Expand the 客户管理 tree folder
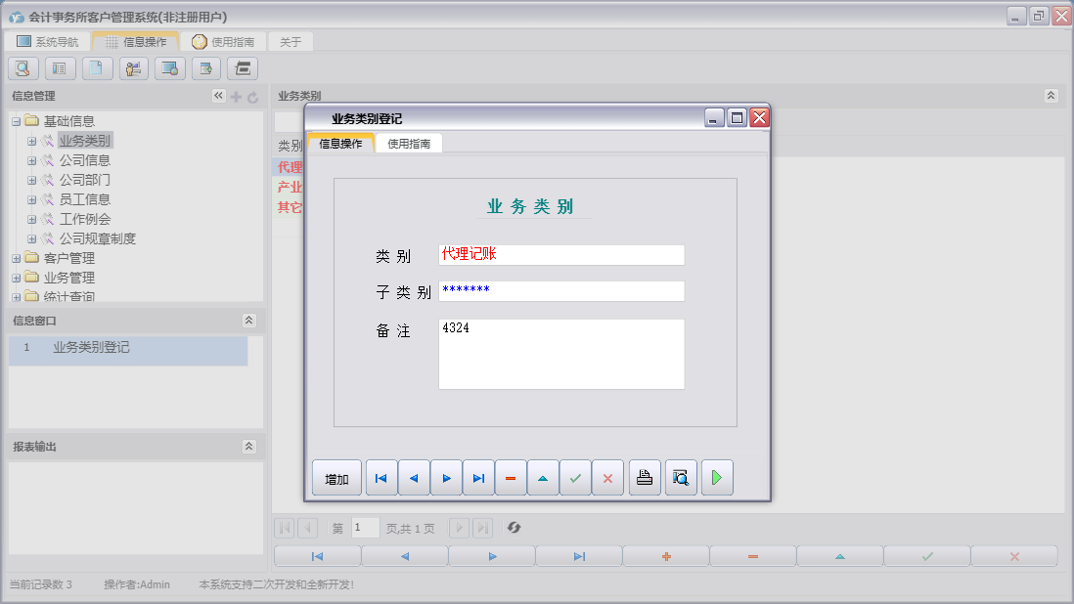Viewport: 1074px width, 604px height. pos(17,258)
